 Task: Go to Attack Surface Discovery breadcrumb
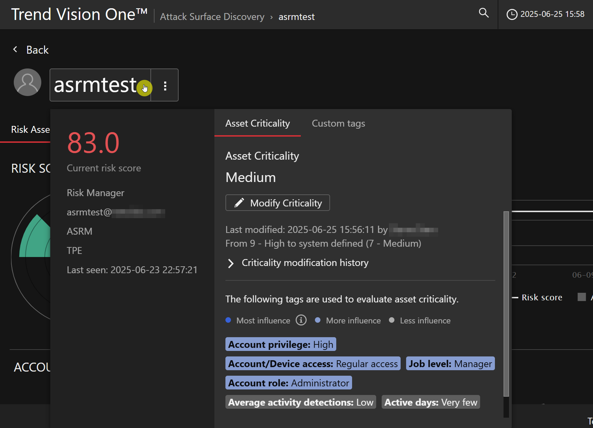point(212,17)
